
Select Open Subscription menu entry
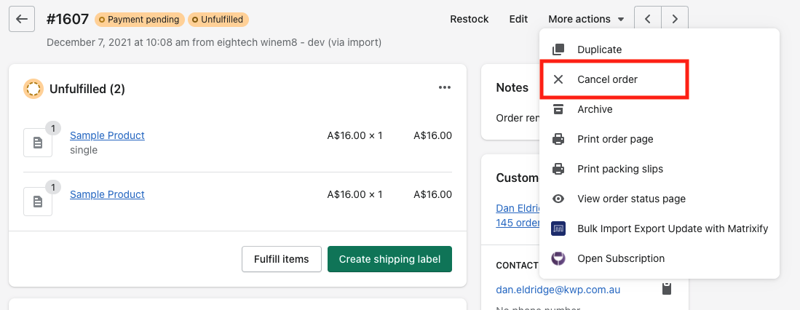coord(660,258)
